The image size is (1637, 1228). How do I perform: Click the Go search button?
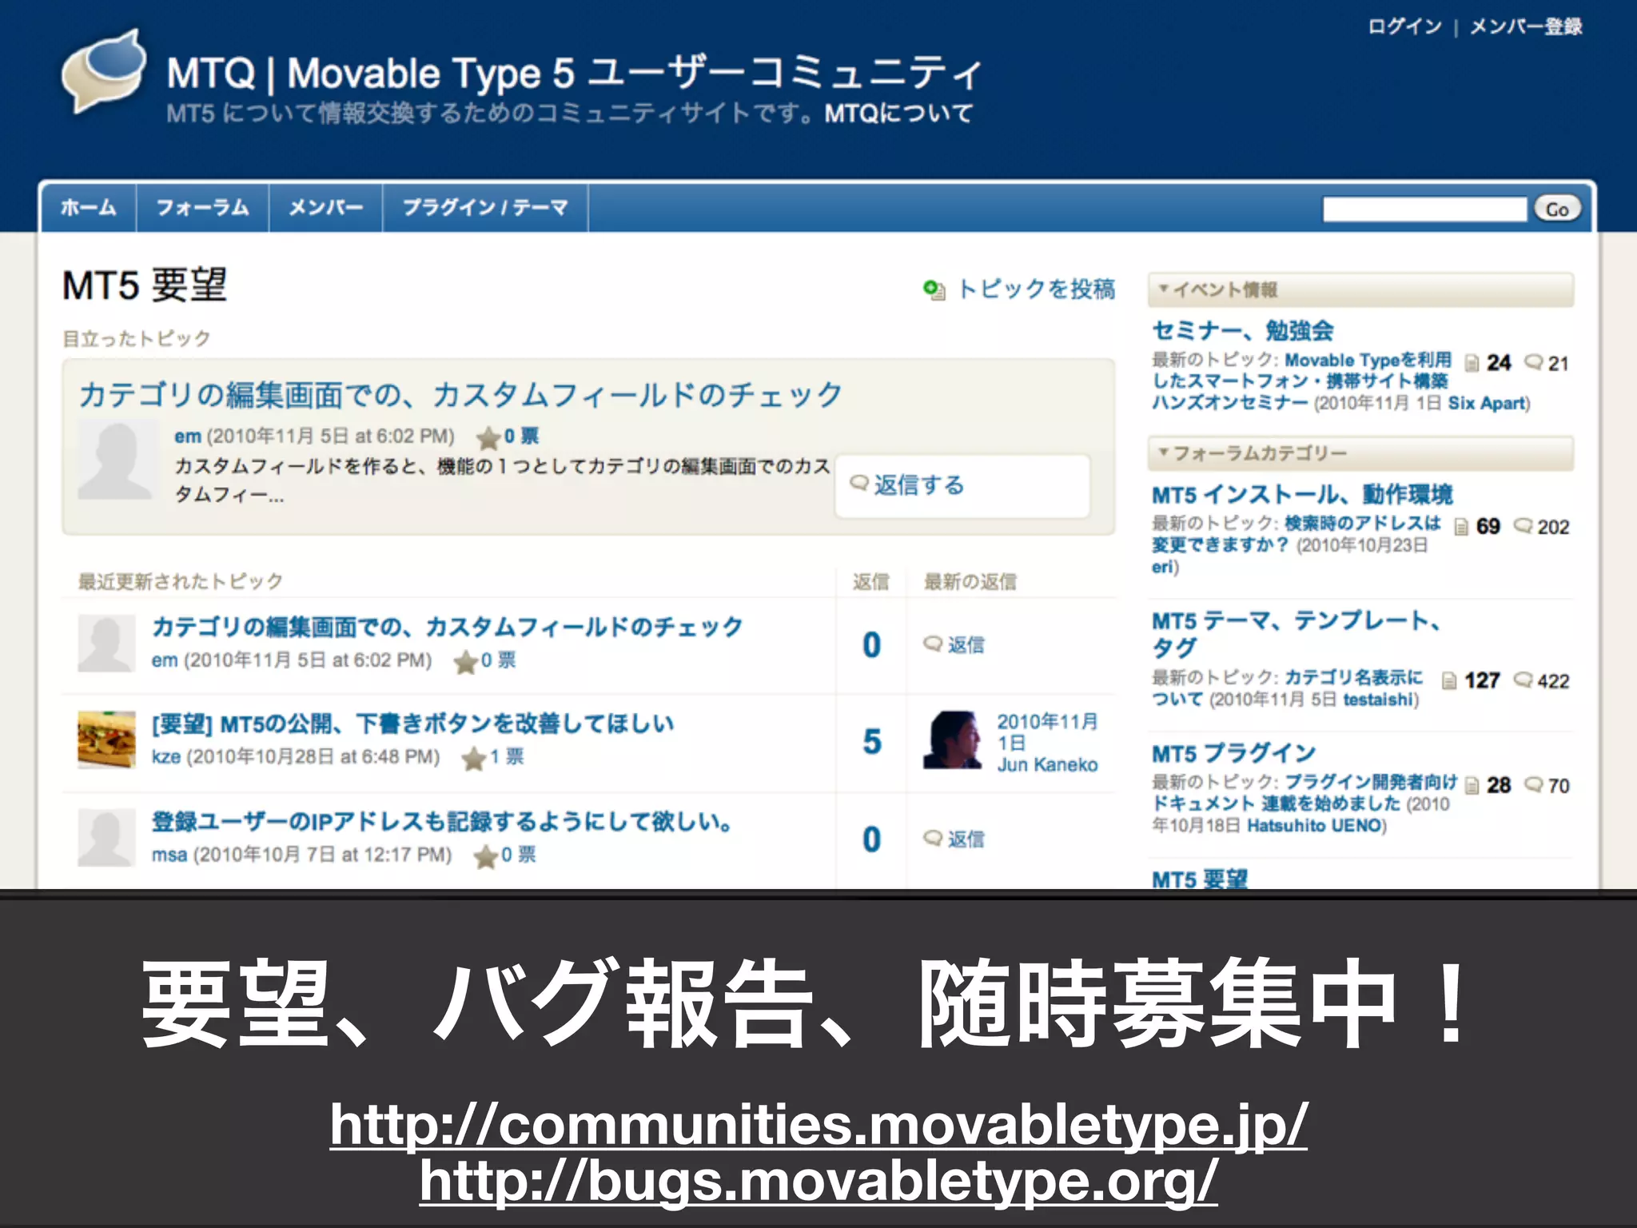[1556, 209]
